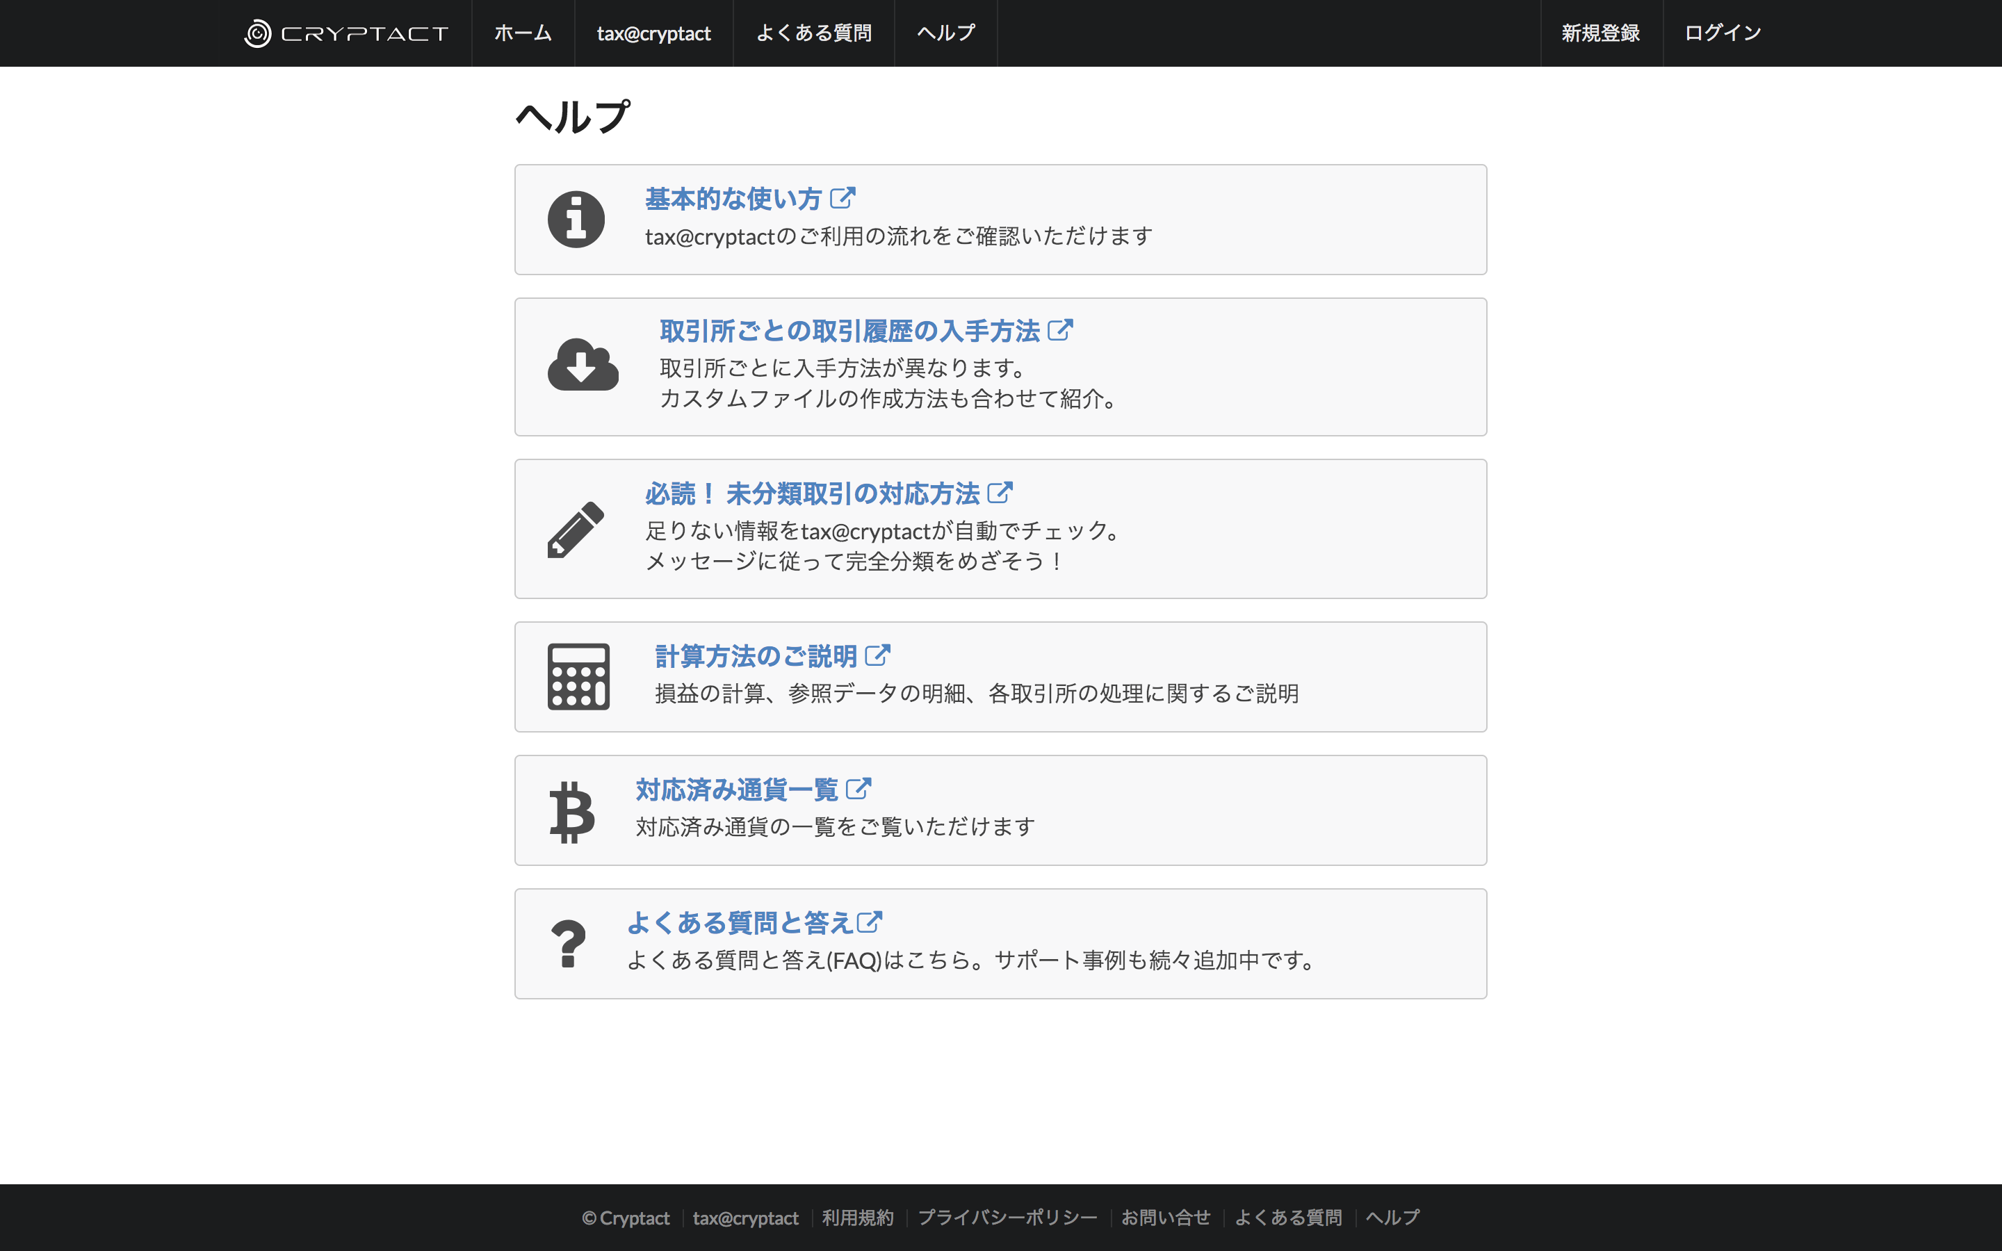The width and height of the screenshot is (2002, 1251).
Task: Click the 対応済み通貨の一覧をご覧いただけます text
Action: 836,826
